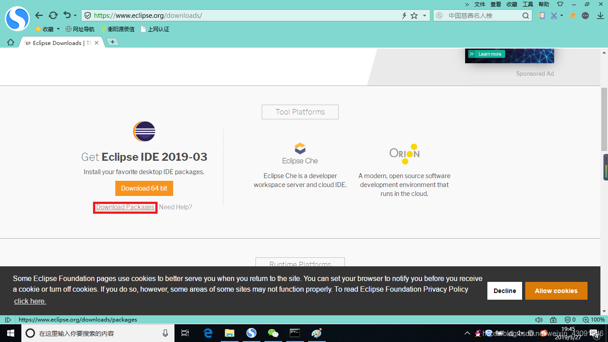Click the Eclipse IDE logo
This screenshot has height=342, width=608.
[144, 131]
